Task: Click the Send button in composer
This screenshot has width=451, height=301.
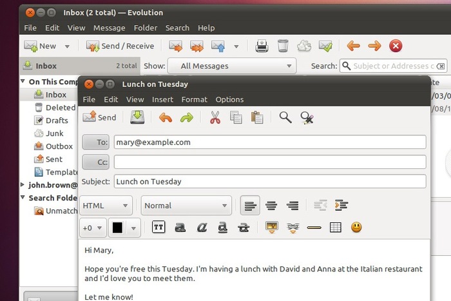Action: tap(99, 117)
